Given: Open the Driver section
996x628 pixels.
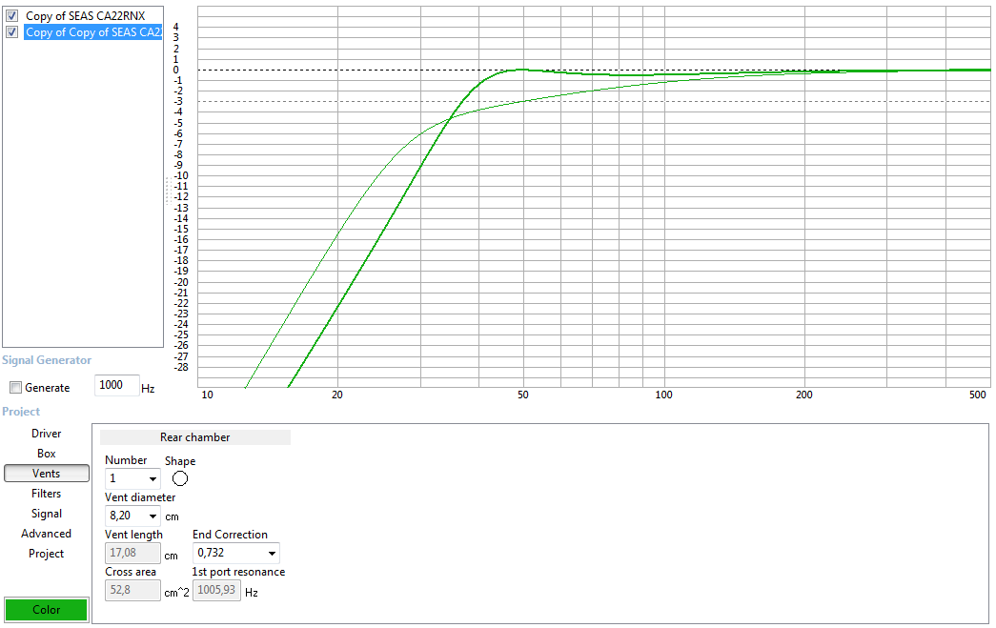Looking at the screenshot, I should 47,433.
